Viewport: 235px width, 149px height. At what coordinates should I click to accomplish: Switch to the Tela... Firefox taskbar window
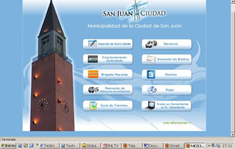pyautogui.click(x=132, y=146)
